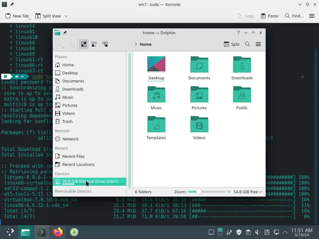Click the shield icon in system tray
The height and width of the screenshot is (239, 319).
coord(239,232)
